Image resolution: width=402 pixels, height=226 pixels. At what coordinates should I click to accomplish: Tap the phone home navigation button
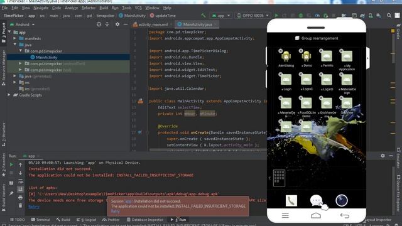tap(316, 215)
